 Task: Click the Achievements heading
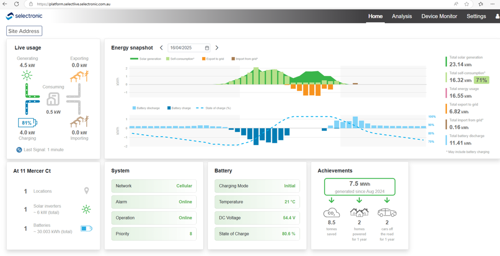coord(335,171)
